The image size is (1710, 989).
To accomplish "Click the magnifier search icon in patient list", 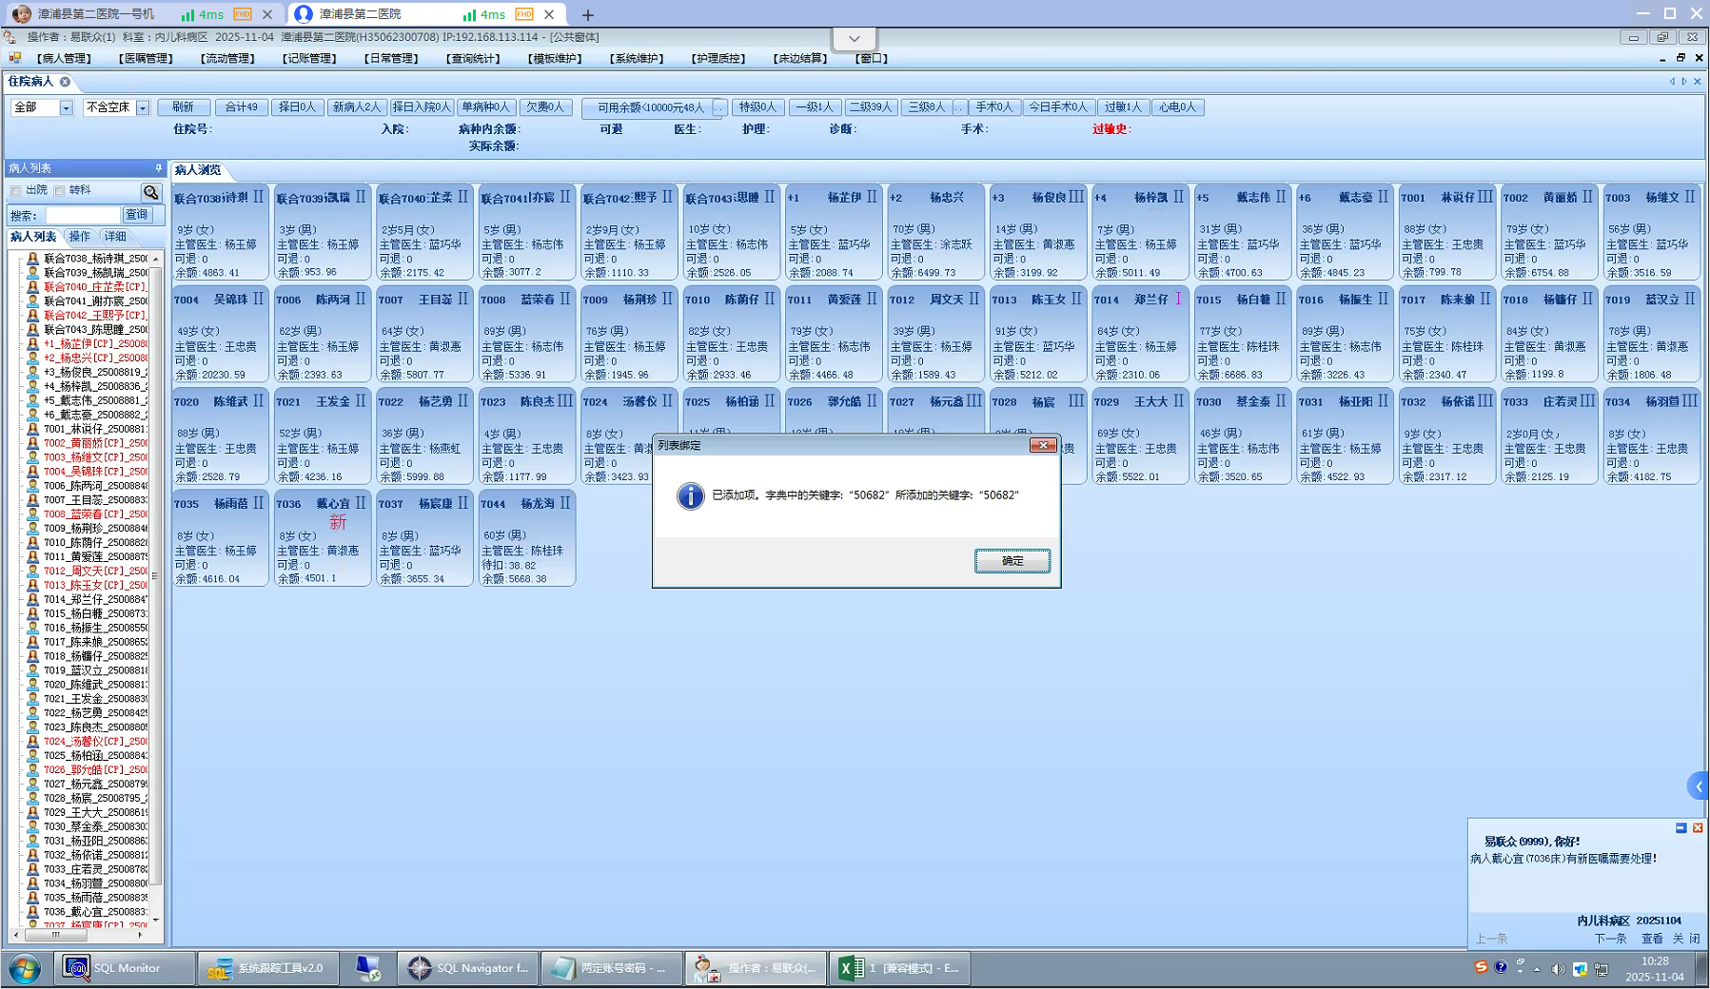I will point(150,191).
